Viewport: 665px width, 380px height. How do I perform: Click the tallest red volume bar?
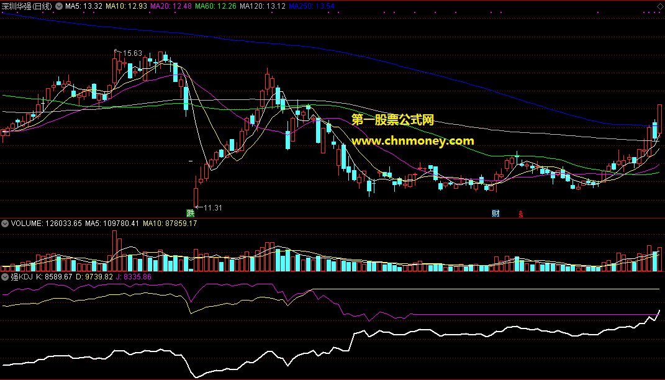114,251
